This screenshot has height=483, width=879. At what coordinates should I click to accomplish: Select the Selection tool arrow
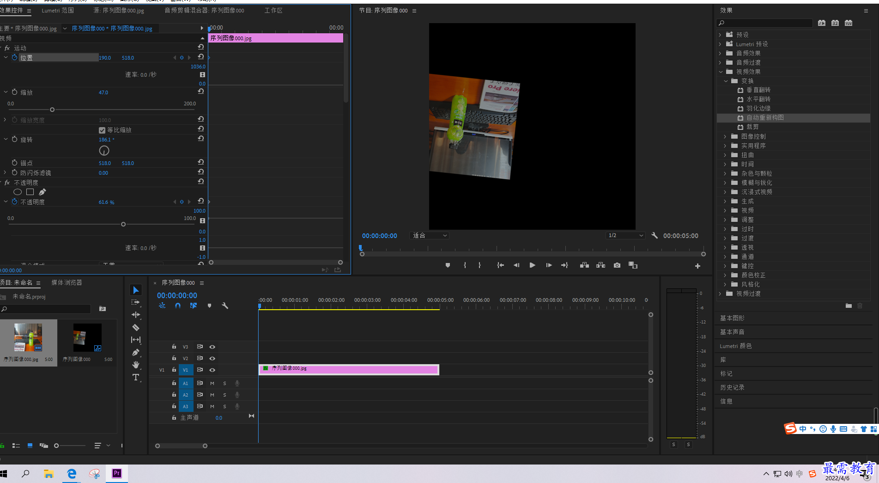point(136,290)
